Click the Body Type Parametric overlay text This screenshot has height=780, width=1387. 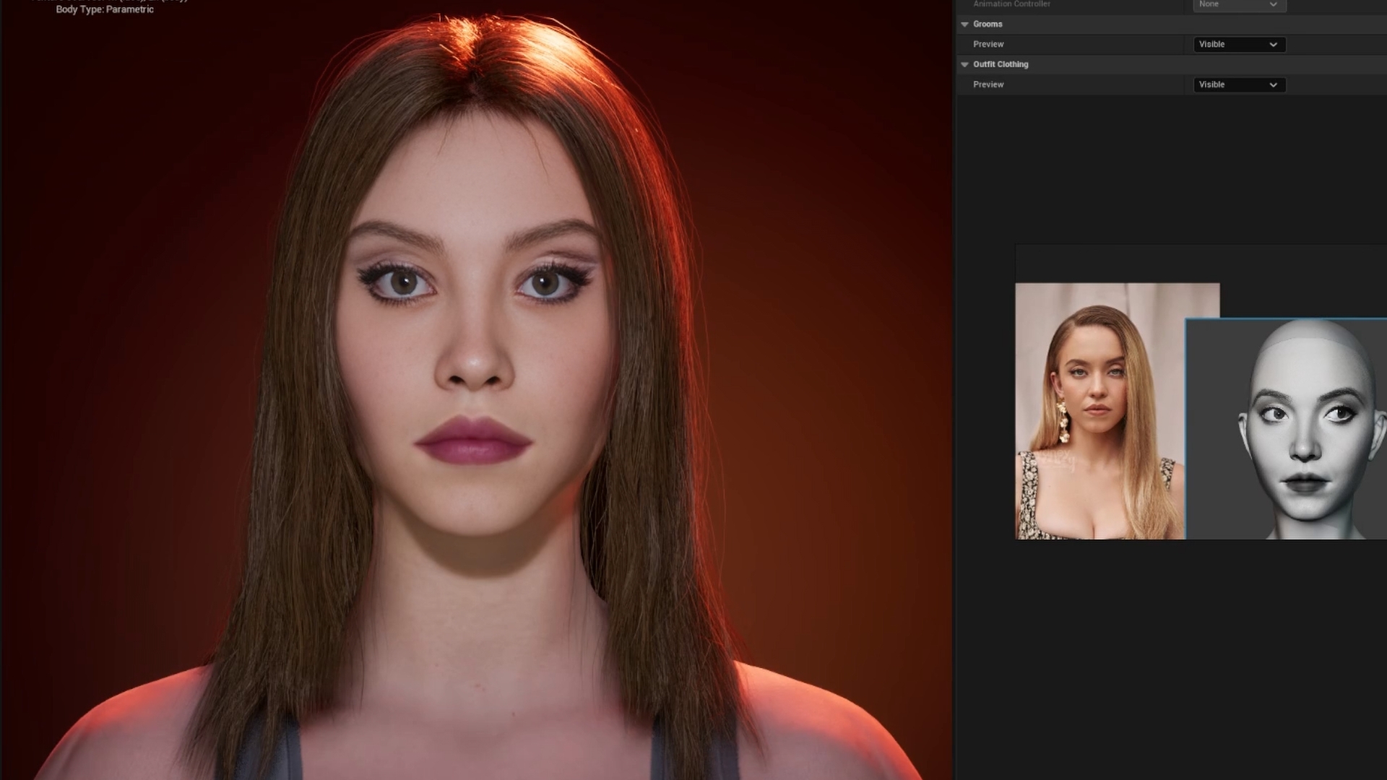click(x=105, y=9)
